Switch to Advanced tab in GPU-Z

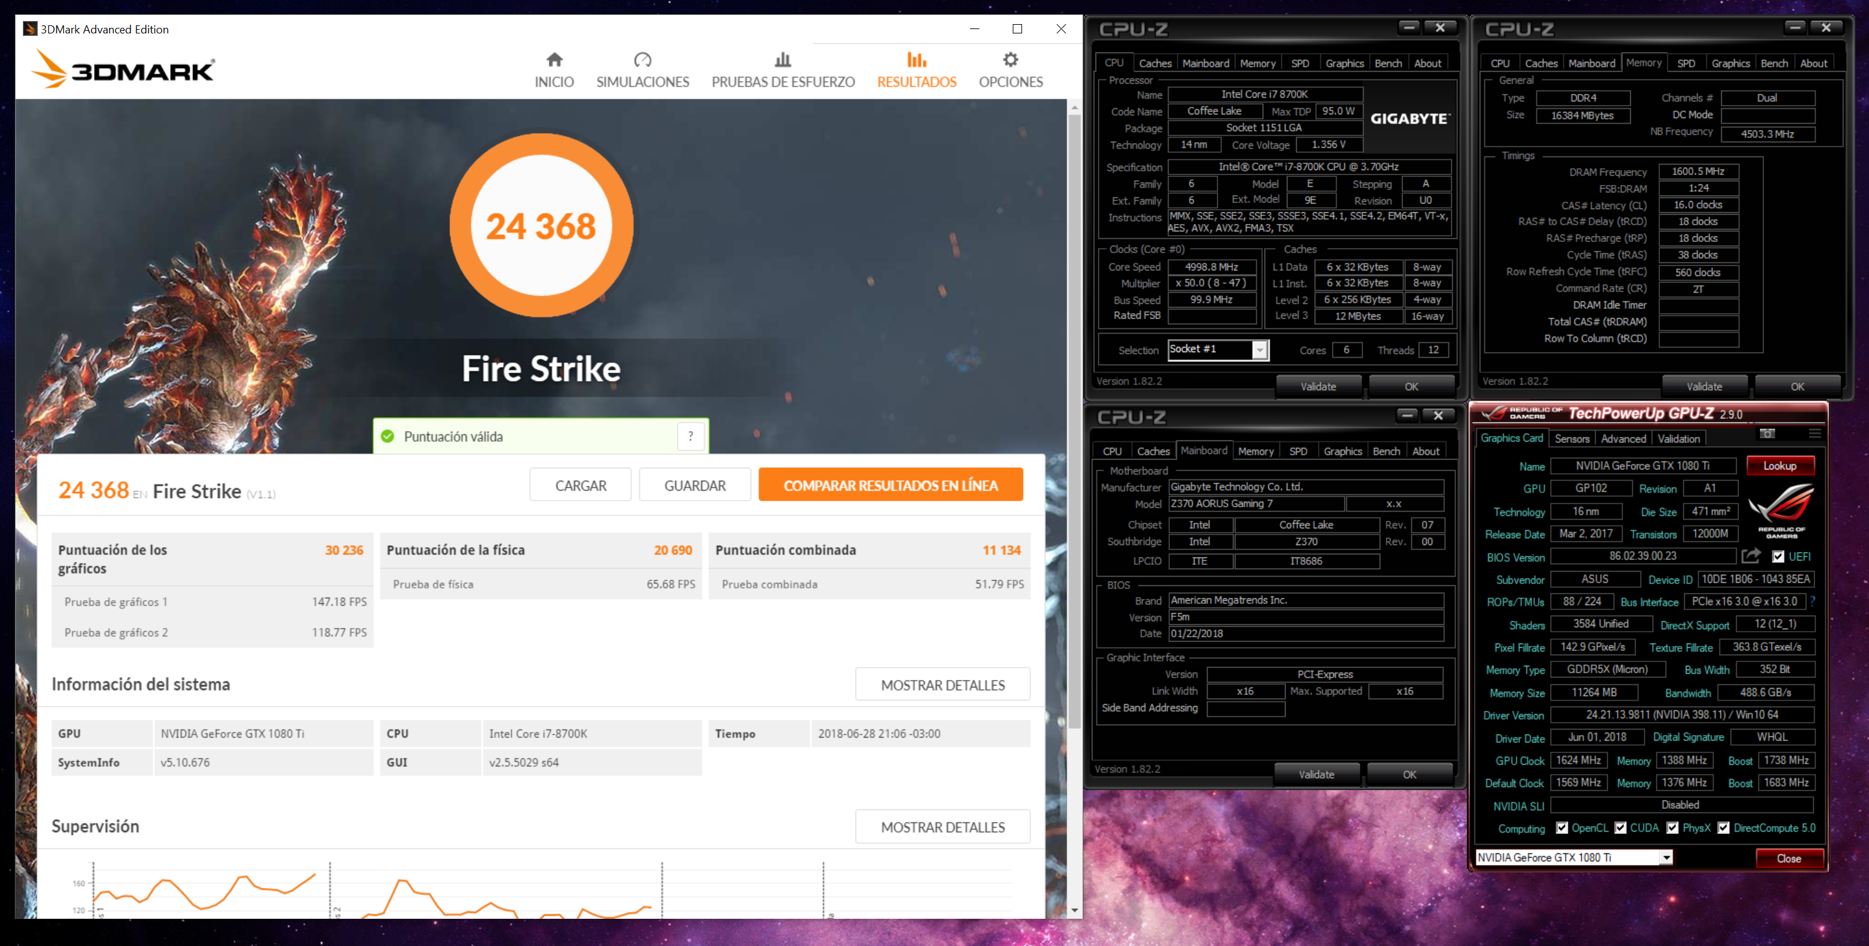1623,438
